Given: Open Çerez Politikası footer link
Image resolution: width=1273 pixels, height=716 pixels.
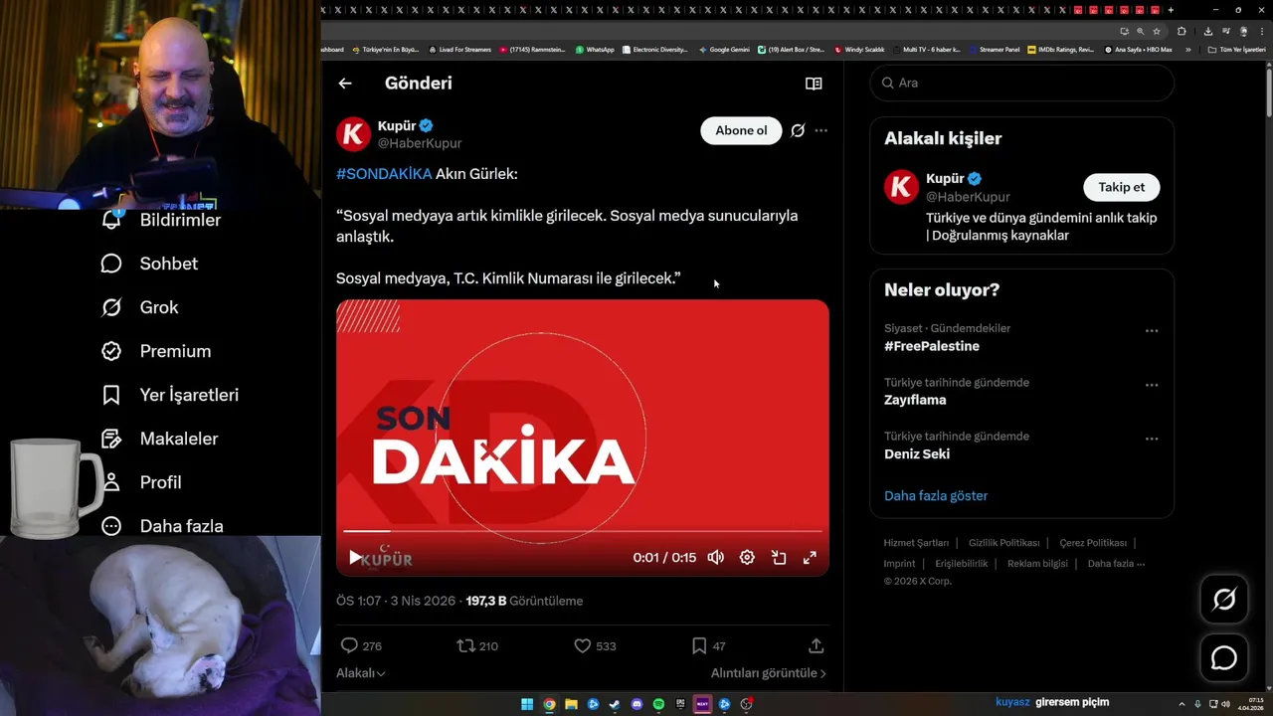Looking at the screenshot, I should [1093, 543].
